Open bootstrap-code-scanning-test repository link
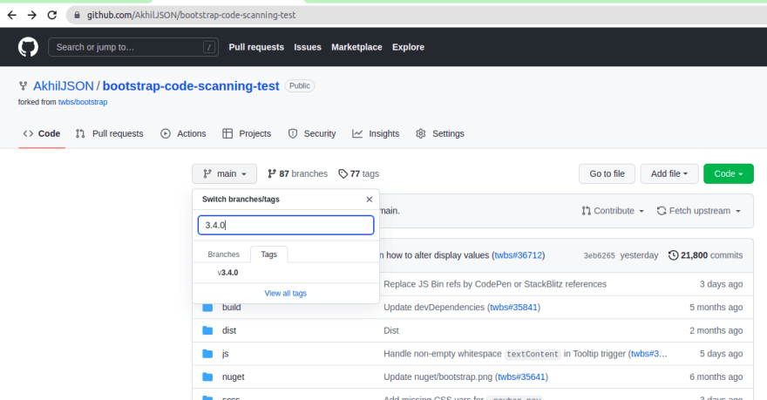This screenshot has width=767, height=400. click(x=191, y=86)
